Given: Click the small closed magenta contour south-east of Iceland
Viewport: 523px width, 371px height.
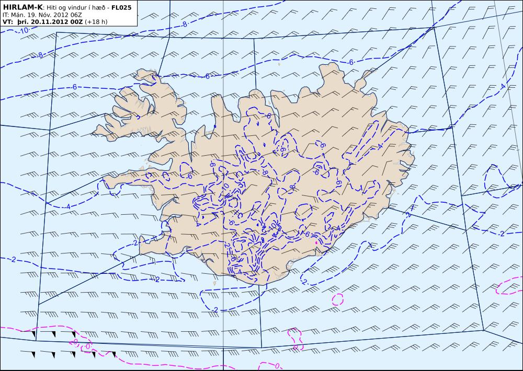Looking at the screenshot, I should click(338, 299).
